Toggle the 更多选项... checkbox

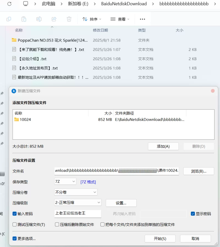point(15,238)
